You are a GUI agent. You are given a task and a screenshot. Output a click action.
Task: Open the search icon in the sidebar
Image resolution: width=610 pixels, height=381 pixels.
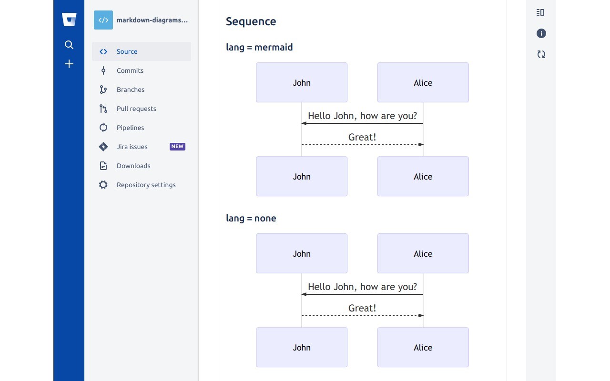(x=69, y=44)
